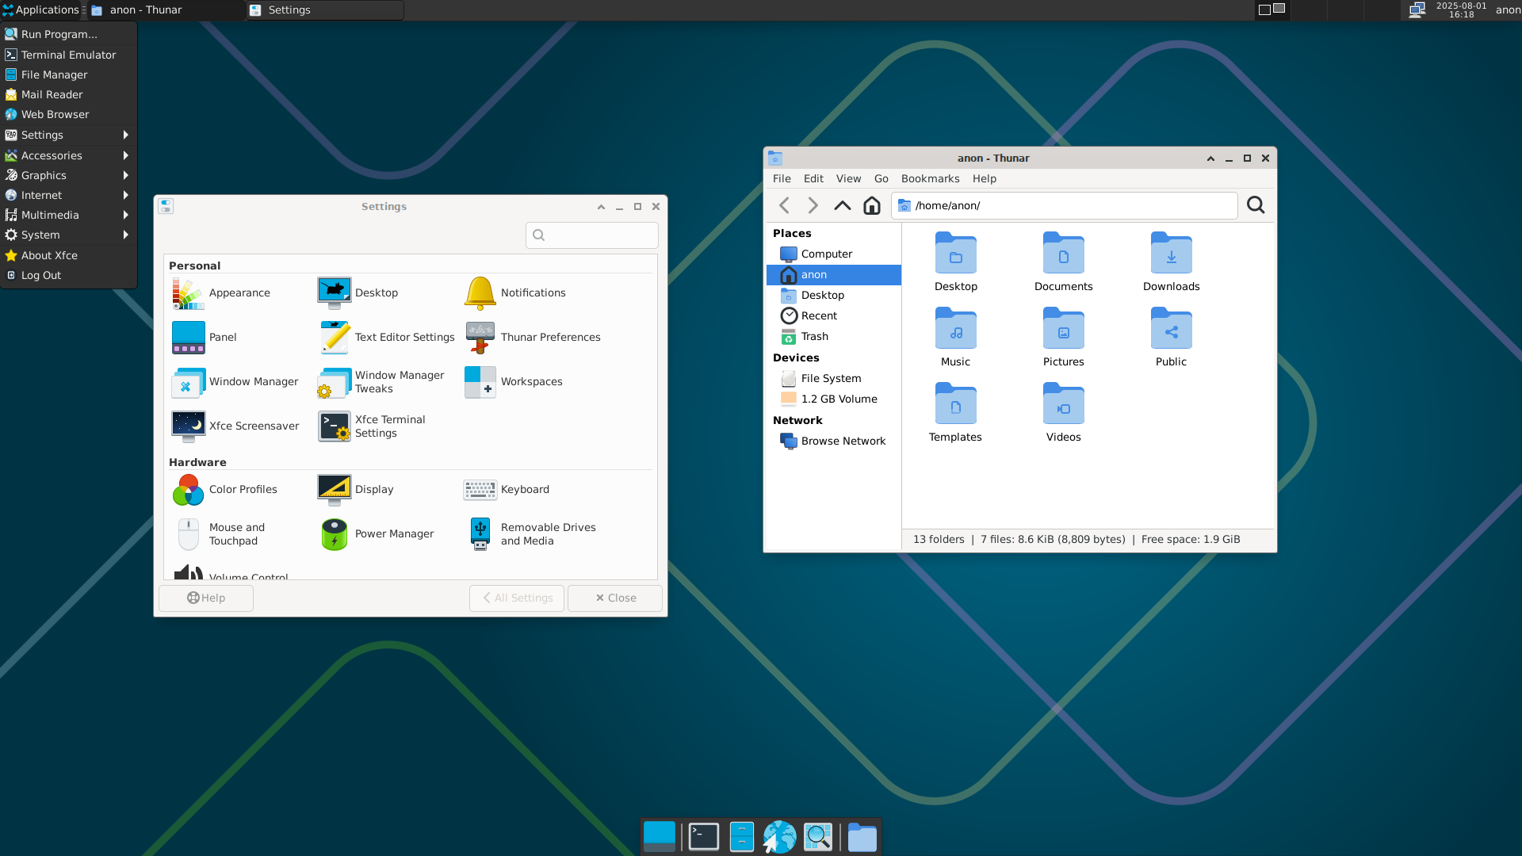Screen dimensions: 1522x856
Task: Open the Workspaces settings icon
Action: point(480,382)
